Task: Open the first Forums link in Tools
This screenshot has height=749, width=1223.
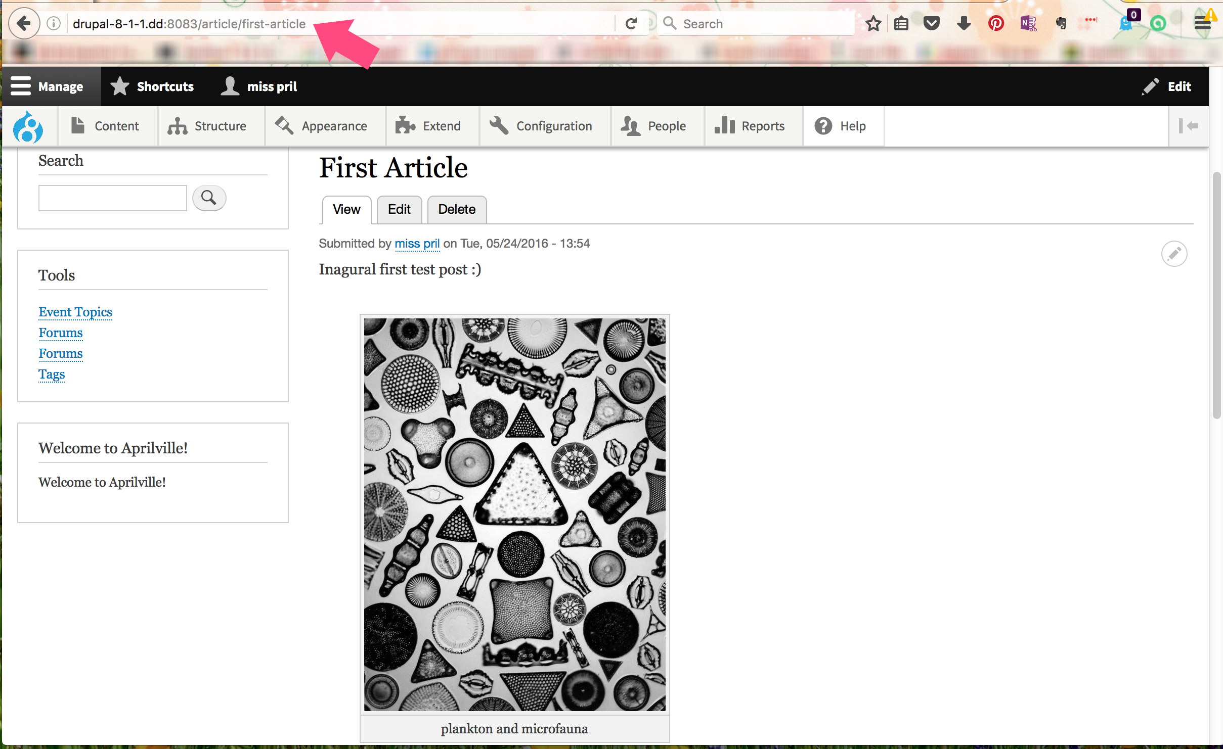Action: point(61,333)
